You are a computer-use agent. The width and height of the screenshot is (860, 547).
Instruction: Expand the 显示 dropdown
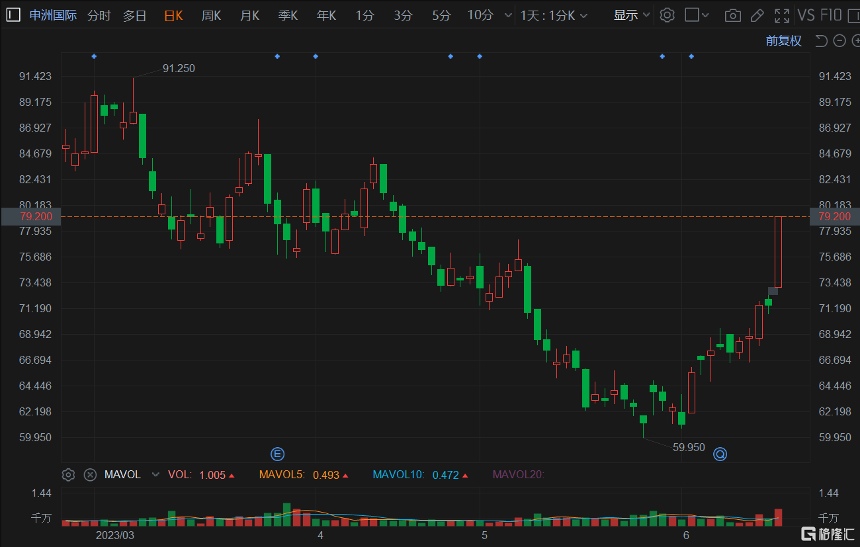[632, 15]
